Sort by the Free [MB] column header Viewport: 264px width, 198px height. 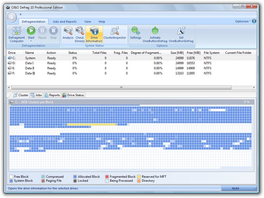(x=194, y=53)
